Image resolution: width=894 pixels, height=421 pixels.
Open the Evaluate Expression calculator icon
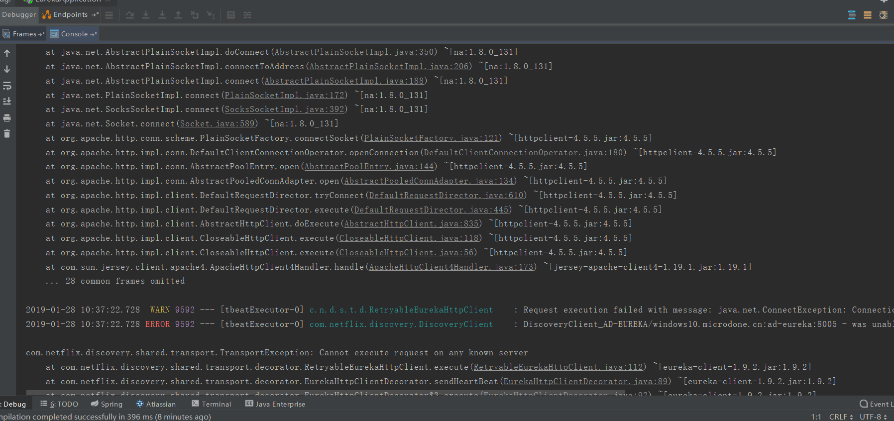click(x=231, y=15)
